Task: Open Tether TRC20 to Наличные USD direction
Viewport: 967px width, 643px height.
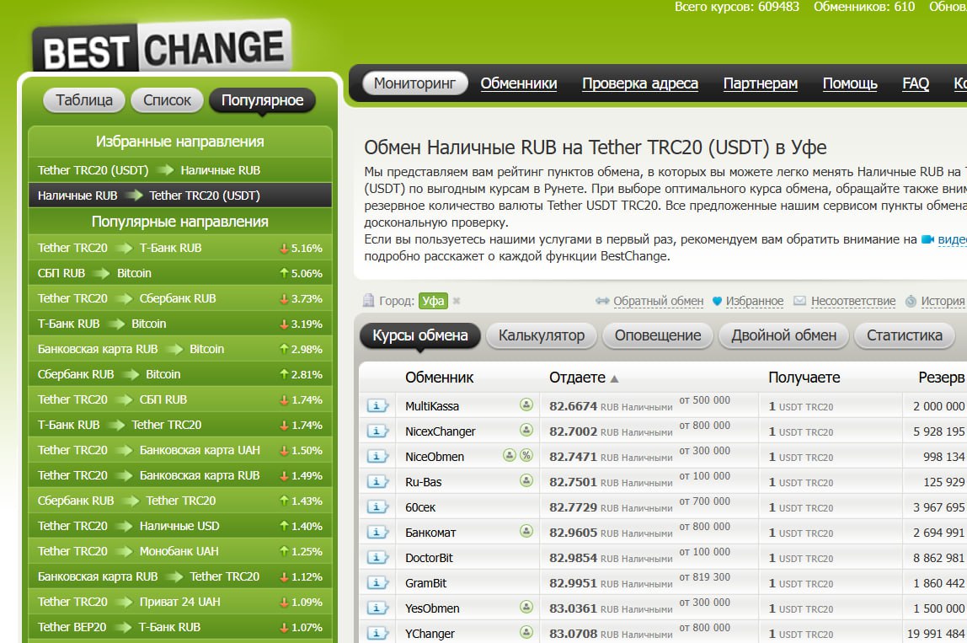Action: click(x=180, y=526)
